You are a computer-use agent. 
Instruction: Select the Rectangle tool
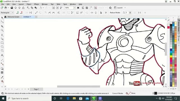click(x=2, y=43)
